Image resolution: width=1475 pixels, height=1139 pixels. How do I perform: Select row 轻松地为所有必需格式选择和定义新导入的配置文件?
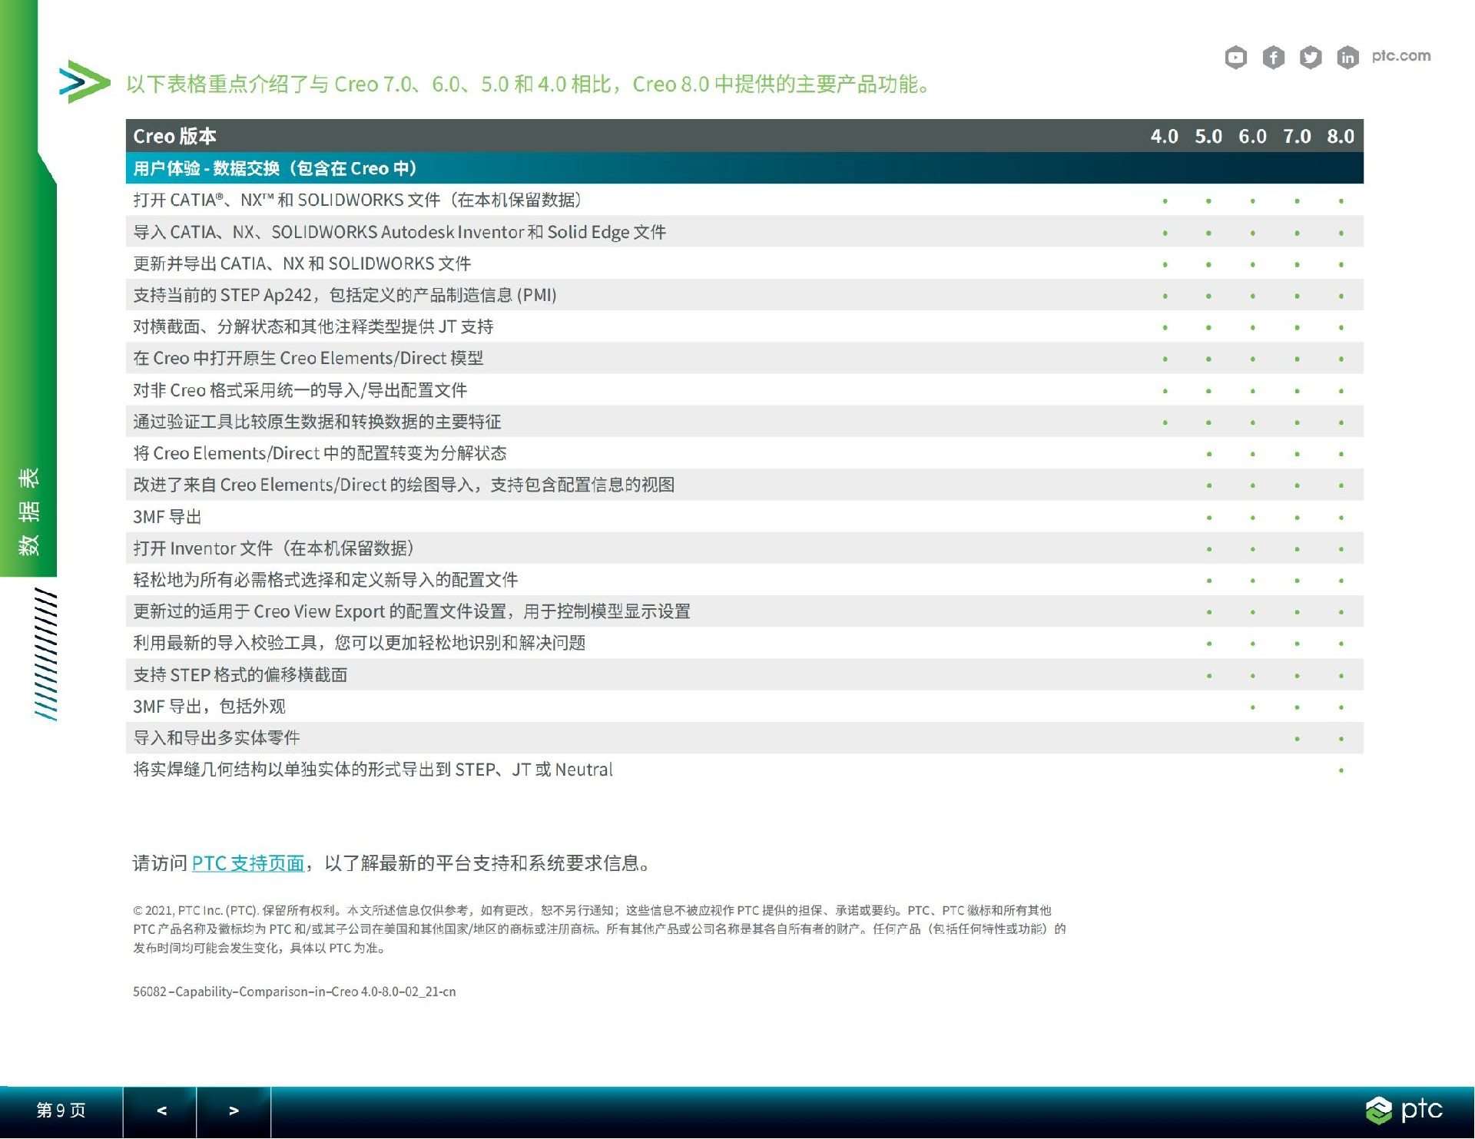tap(744, 580)
